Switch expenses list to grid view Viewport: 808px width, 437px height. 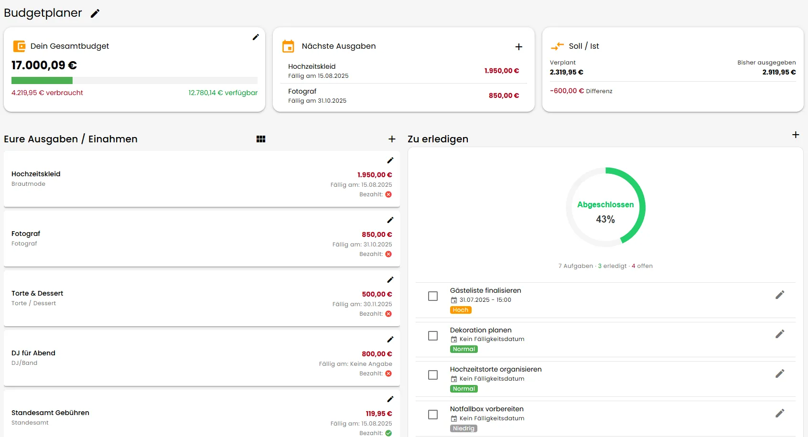point(261,139)
